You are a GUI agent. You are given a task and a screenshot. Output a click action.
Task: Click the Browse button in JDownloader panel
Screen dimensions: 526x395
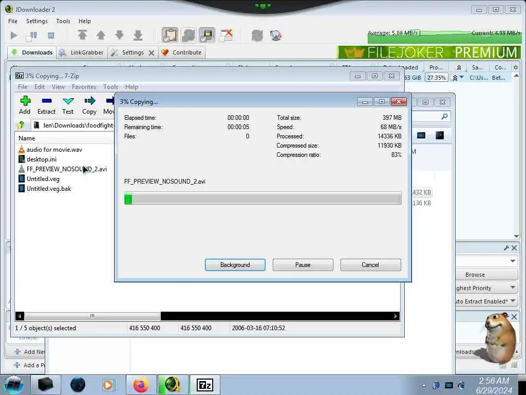pos(475,275)
